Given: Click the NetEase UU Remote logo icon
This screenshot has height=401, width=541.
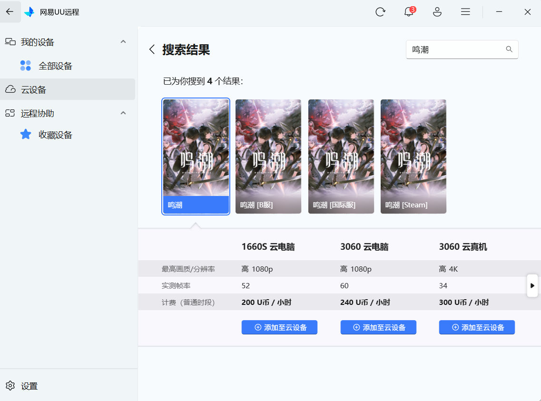Looking at the screenshot, I should tap(30, 12).
